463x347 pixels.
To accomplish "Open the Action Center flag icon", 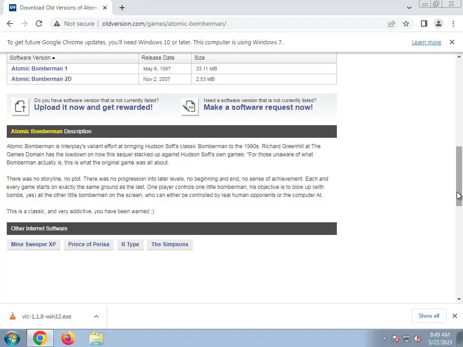I will click(x=396, y=338).
